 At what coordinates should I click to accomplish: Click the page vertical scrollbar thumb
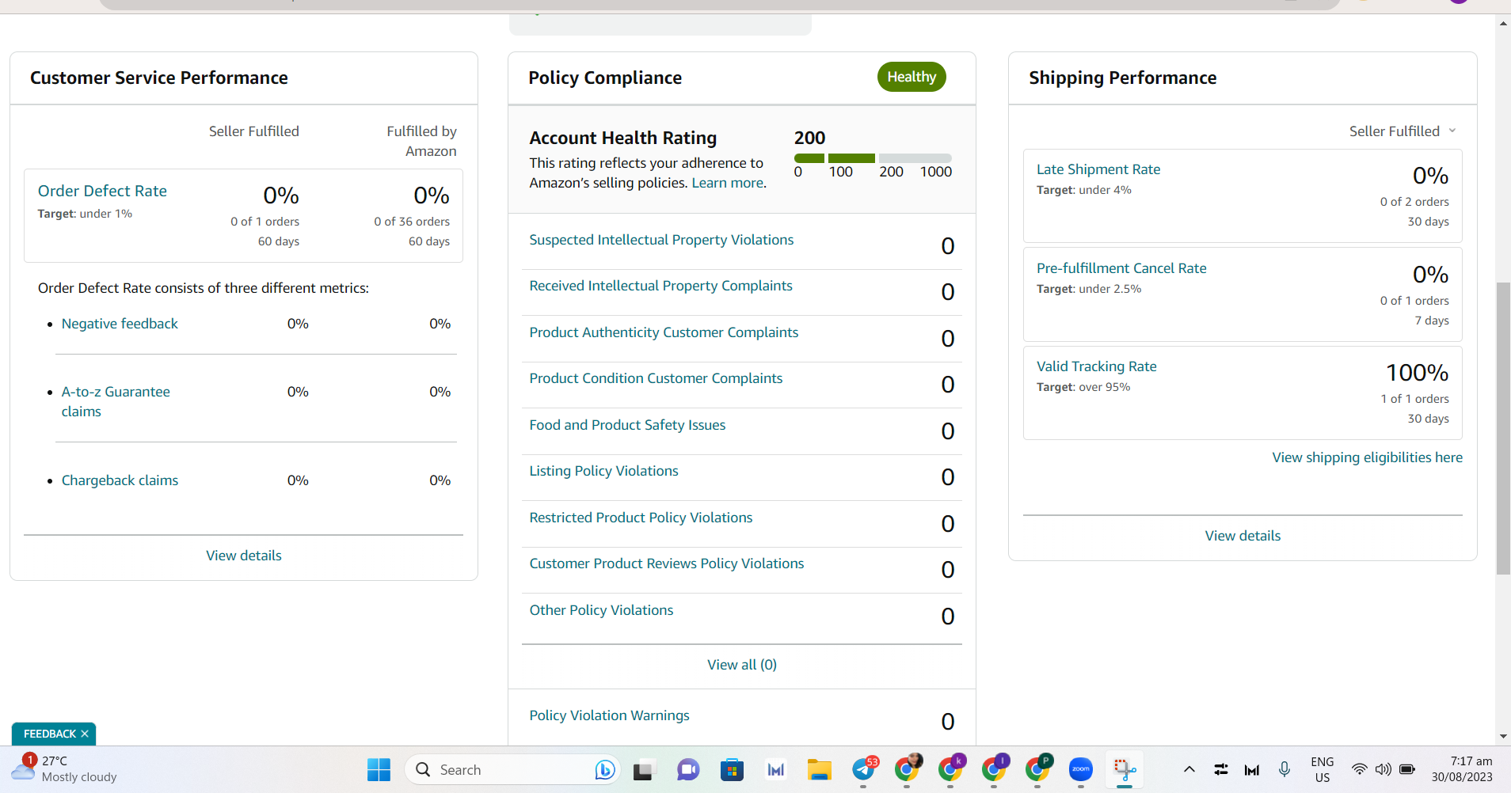point(1503,428)
